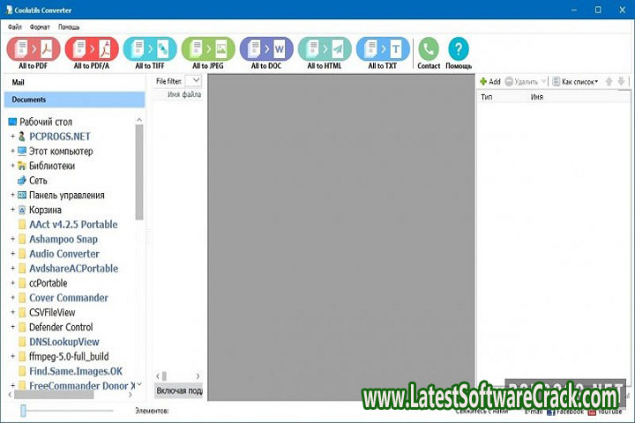635x423 pixels.
Task: Expand the Панель управления tree node
Action: click(12, 195)
